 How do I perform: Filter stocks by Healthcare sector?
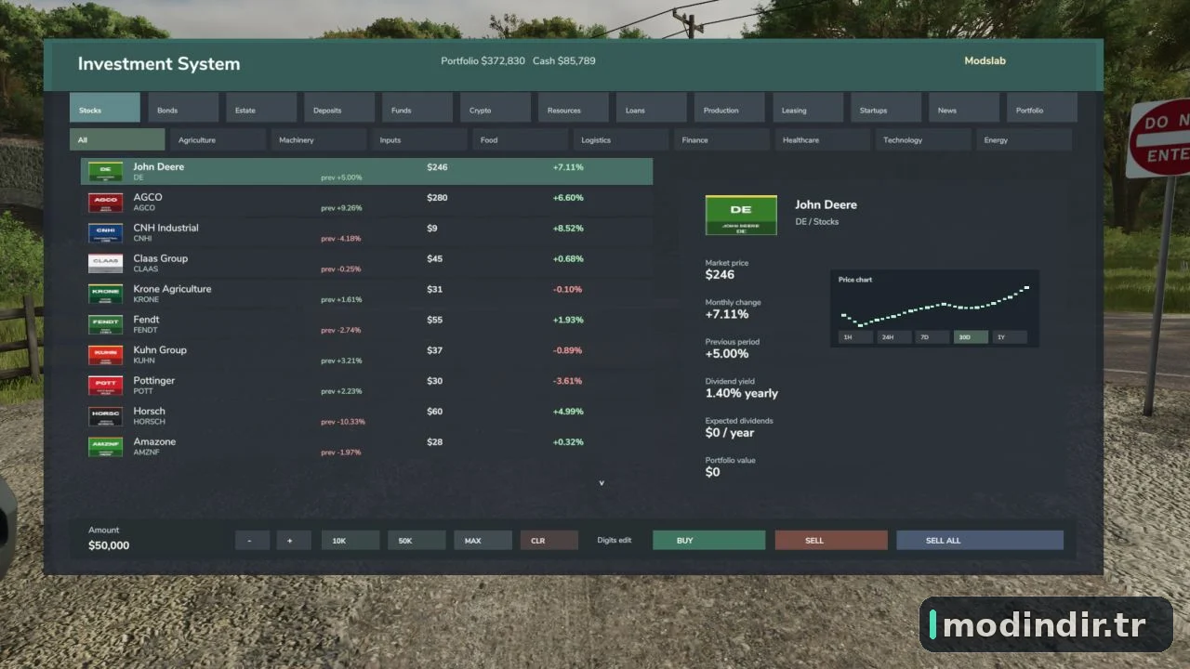(x=823, y=140)
